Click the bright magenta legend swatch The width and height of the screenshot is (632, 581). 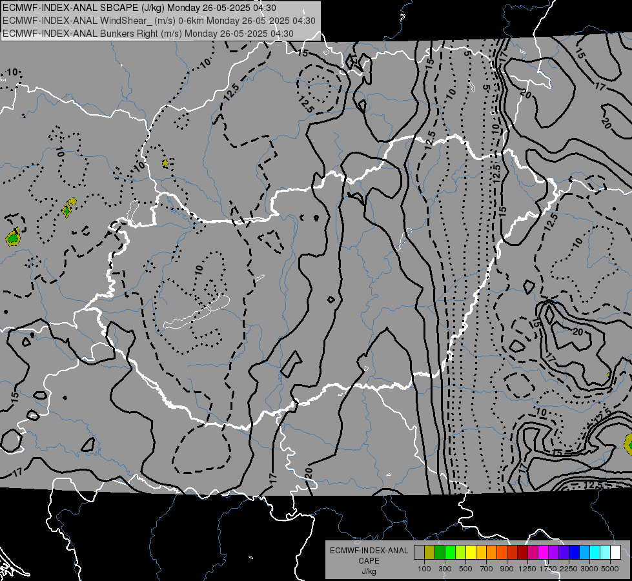point(544,553)
